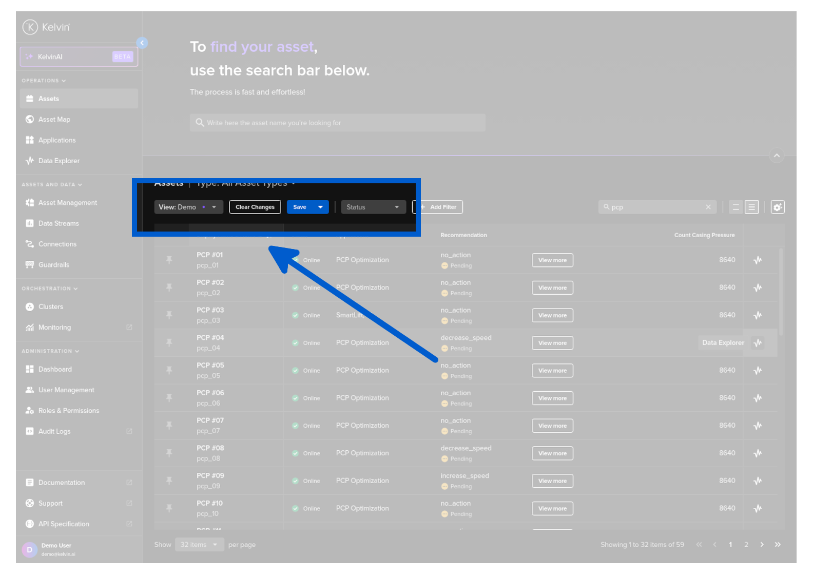
Task: Pin the PCP #01 asset row
Action: coord(169,260)
